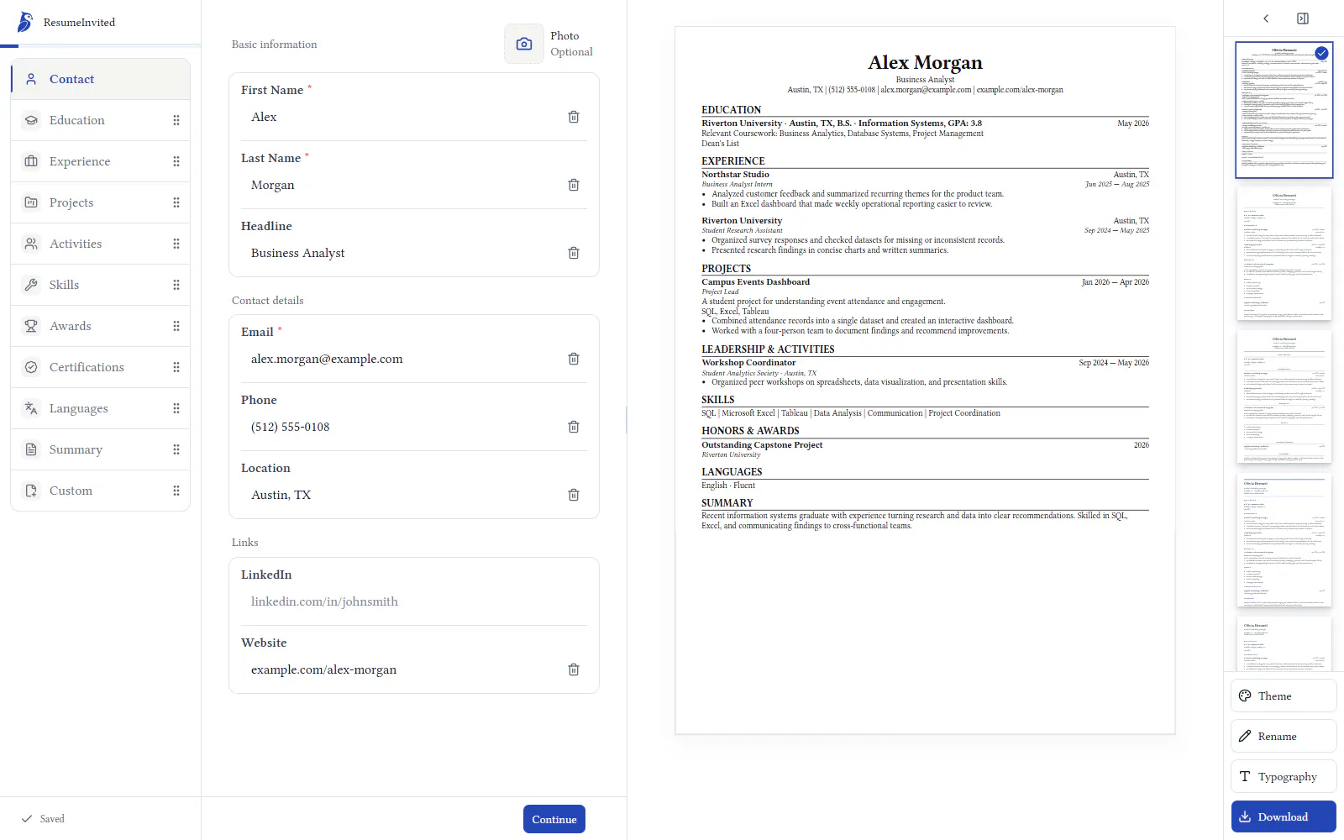This screenshot has height=840, width=1344.
Task: Click the Phone number input
Action: [403, 427]
